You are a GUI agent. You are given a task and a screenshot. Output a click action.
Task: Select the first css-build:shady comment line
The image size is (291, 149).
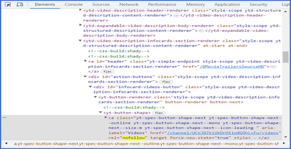tap(119, 51)
